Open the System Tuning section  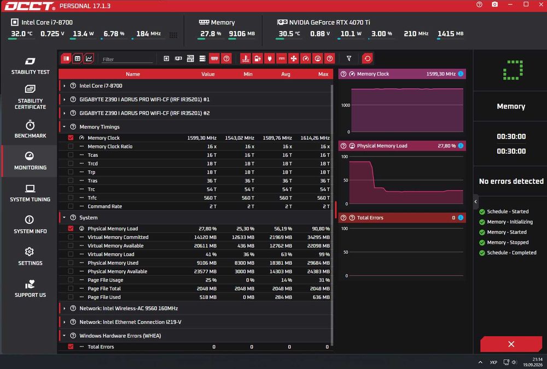30,193
